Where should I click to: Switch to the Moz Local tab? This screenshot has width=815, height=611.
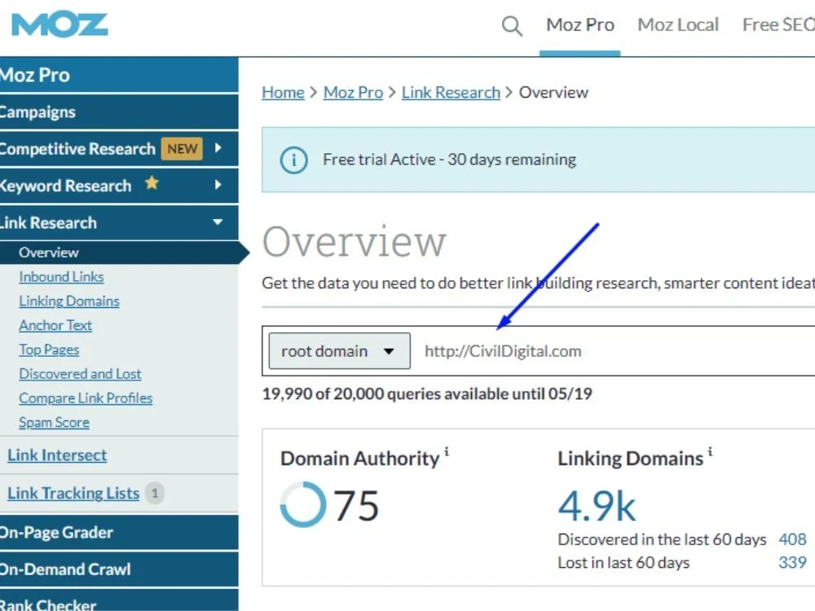(x=678, y=25)
